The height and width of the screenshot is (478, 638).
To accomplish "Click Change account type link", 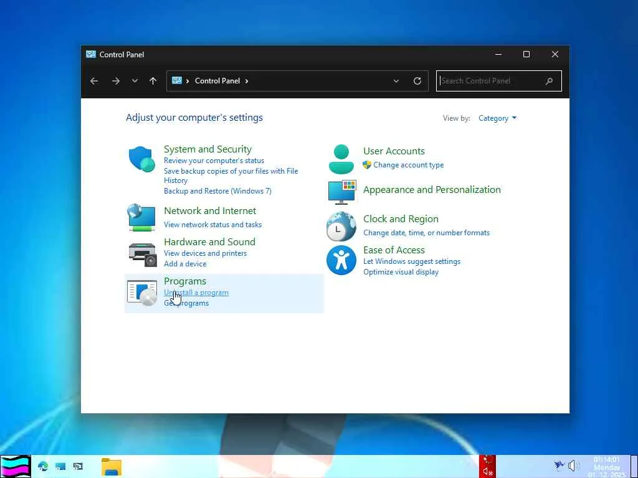I will [x=409, y=165].
